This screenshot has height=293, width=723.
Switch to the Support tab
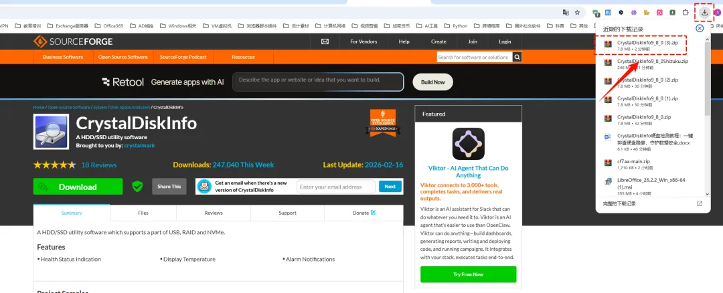[287, 213]
